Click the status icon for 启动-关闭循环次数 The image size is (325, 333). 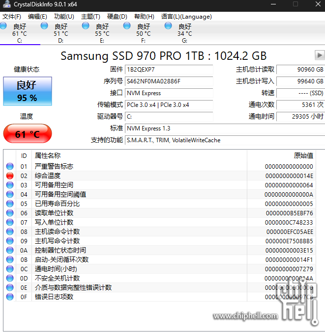pyautogui.click(x=10, y=259)
